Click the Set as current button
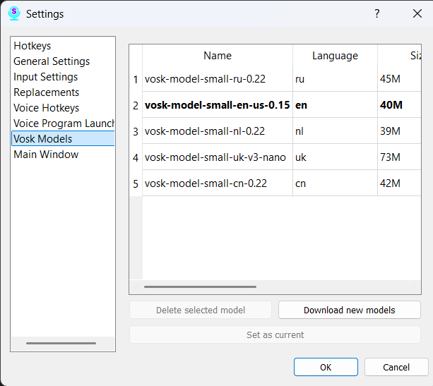This screenshot has width=433, height=386. tap(275, 334)
